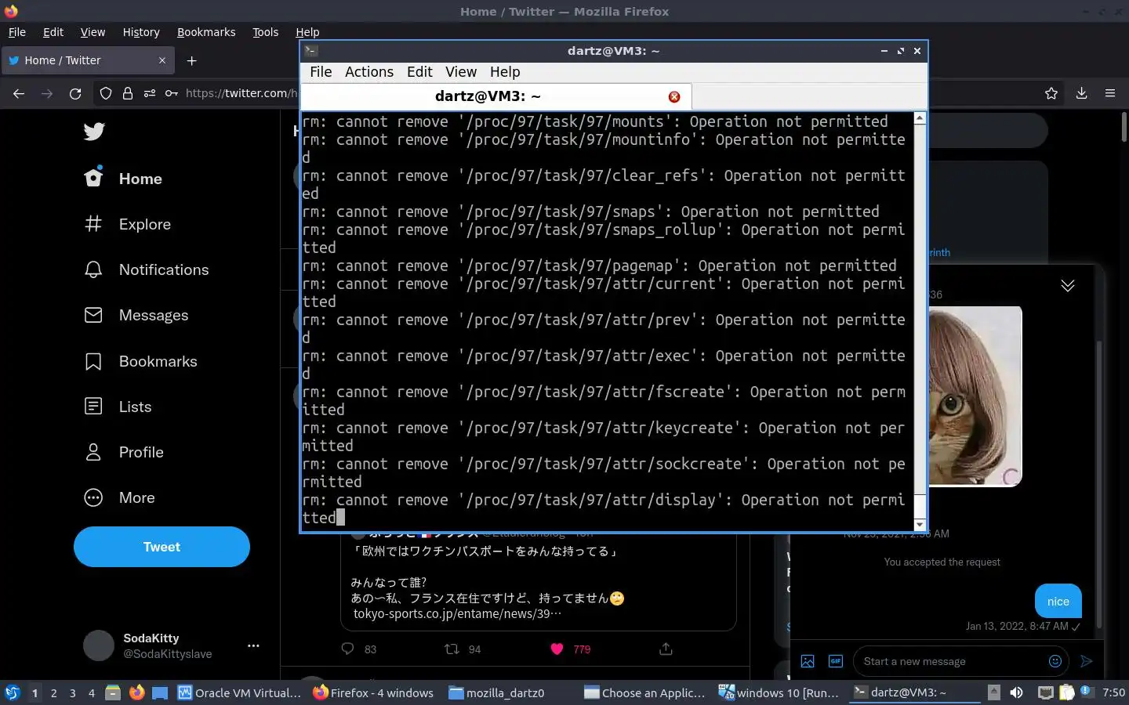Open Messages envelope in Twitter sidebar
This screenshot has width=1129, height=705.
coord(136,315)
